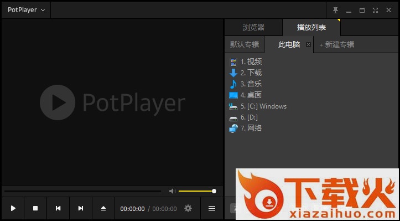Click the C: Windows drive icon

tap(233, 106)
